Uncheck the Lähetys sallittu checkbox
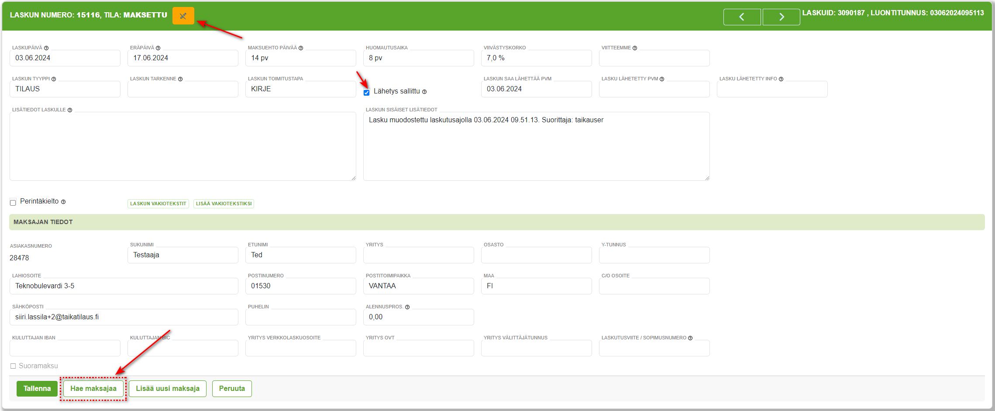 tap(367, 92)
